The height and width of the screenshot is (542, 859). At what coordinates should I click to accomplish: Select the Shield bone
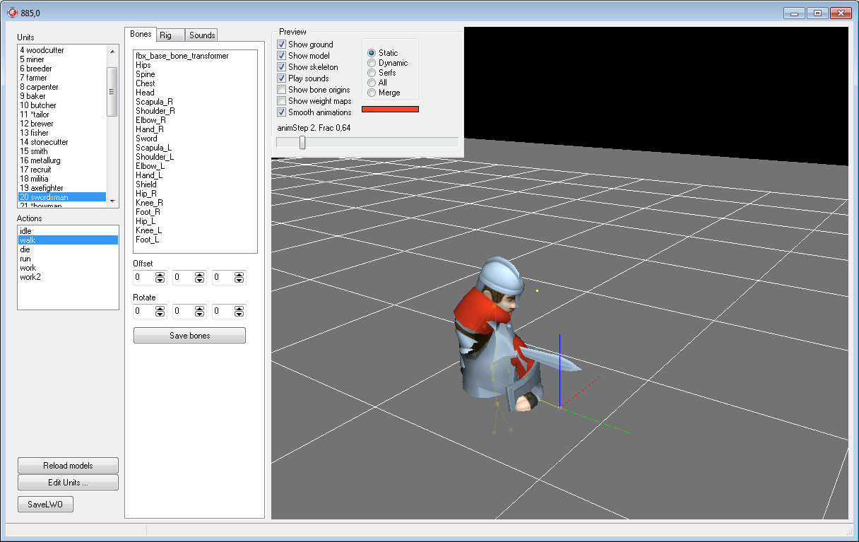coord(195,184)
